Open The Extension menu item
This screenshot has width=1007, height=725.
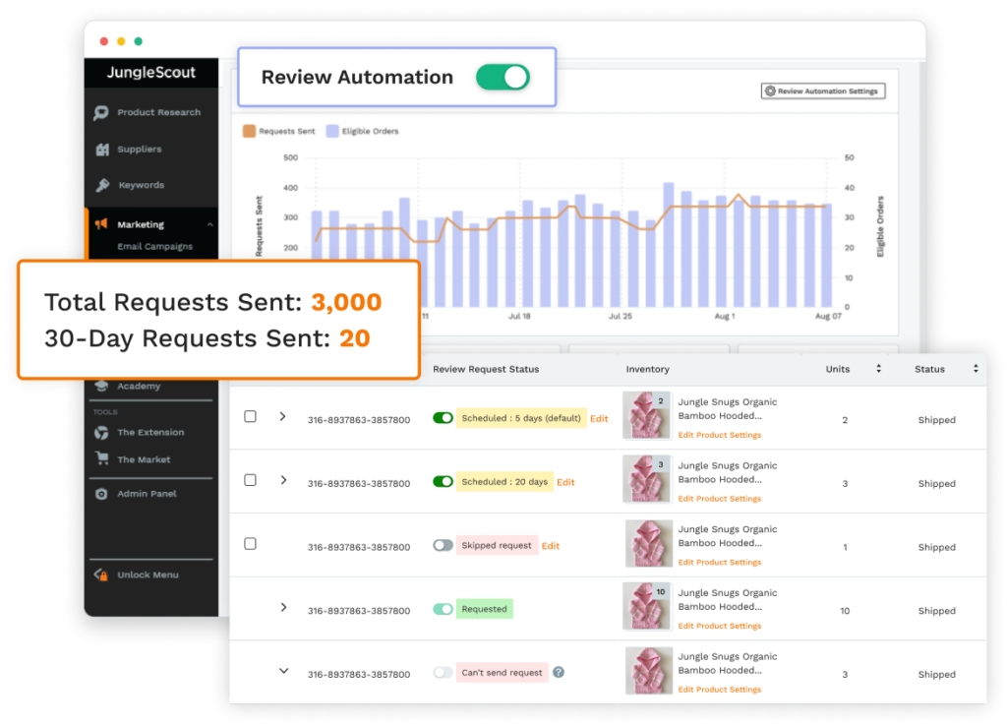tap(151, 432)
